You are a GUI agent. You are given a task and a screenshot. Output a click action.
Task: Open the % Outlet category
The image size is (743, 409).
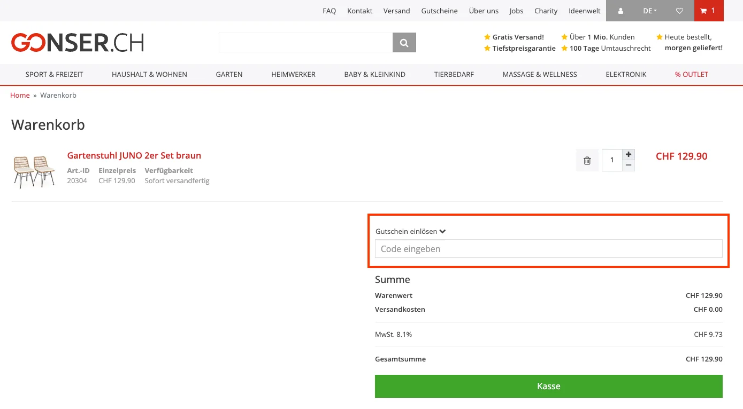(x=691, y=74)
